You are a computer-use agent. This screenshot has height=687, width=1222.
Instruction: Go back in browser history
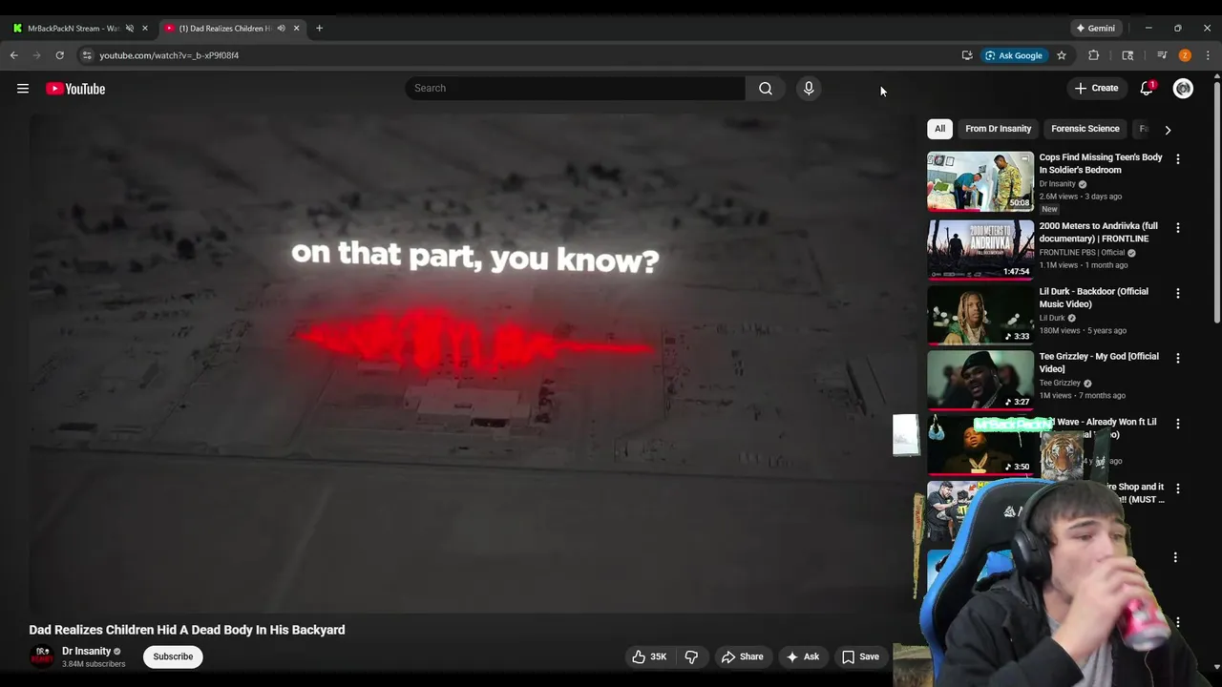point(14,55)
